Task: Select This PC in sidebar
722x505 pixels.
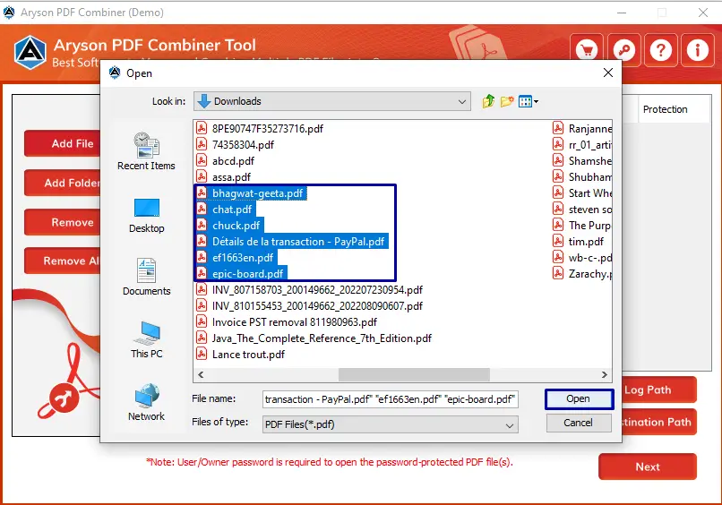Action: tap(146, 340)
